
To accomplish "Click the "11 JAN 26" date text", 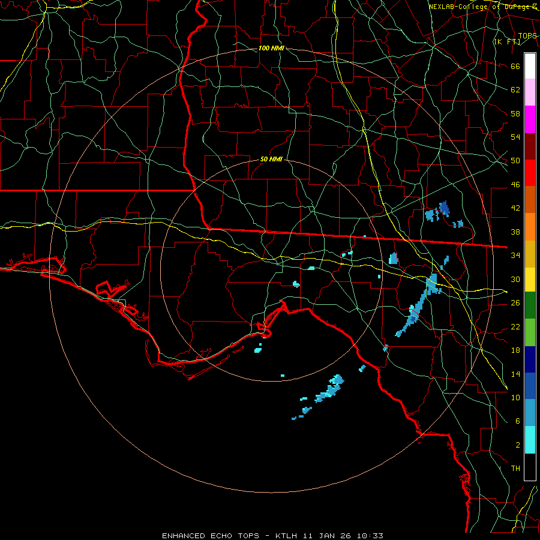I will click(328, 536).
